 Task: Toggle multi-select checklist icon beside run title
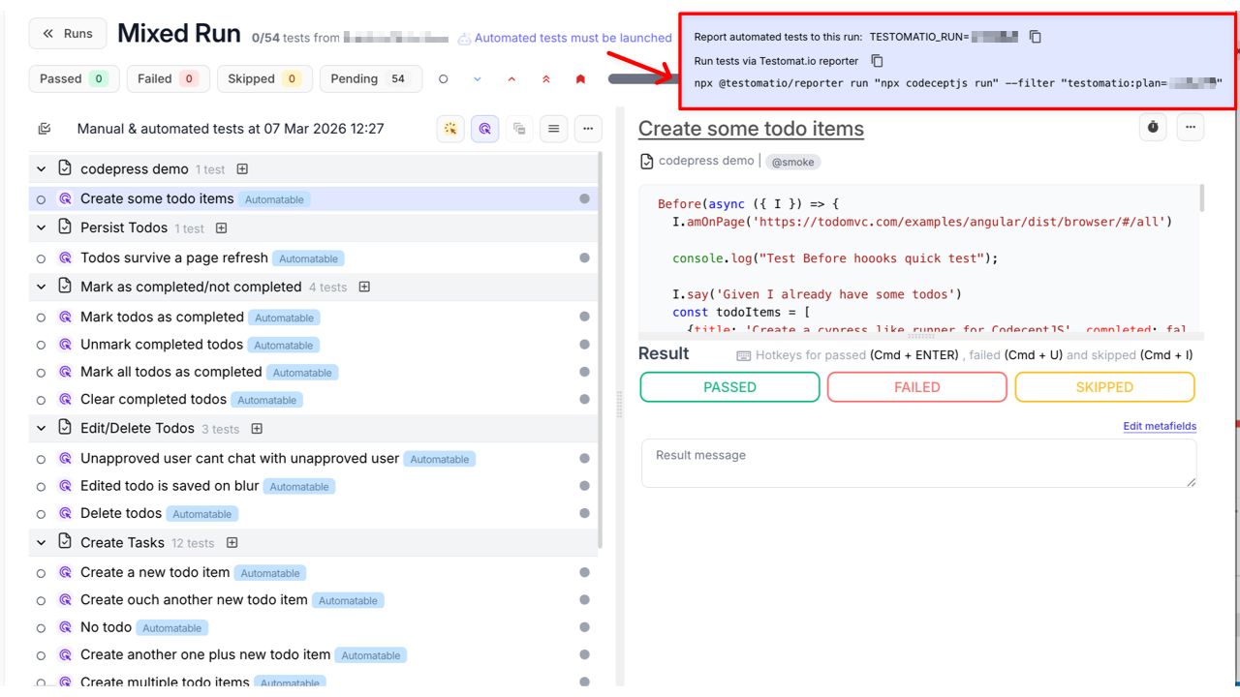point(44,129)
